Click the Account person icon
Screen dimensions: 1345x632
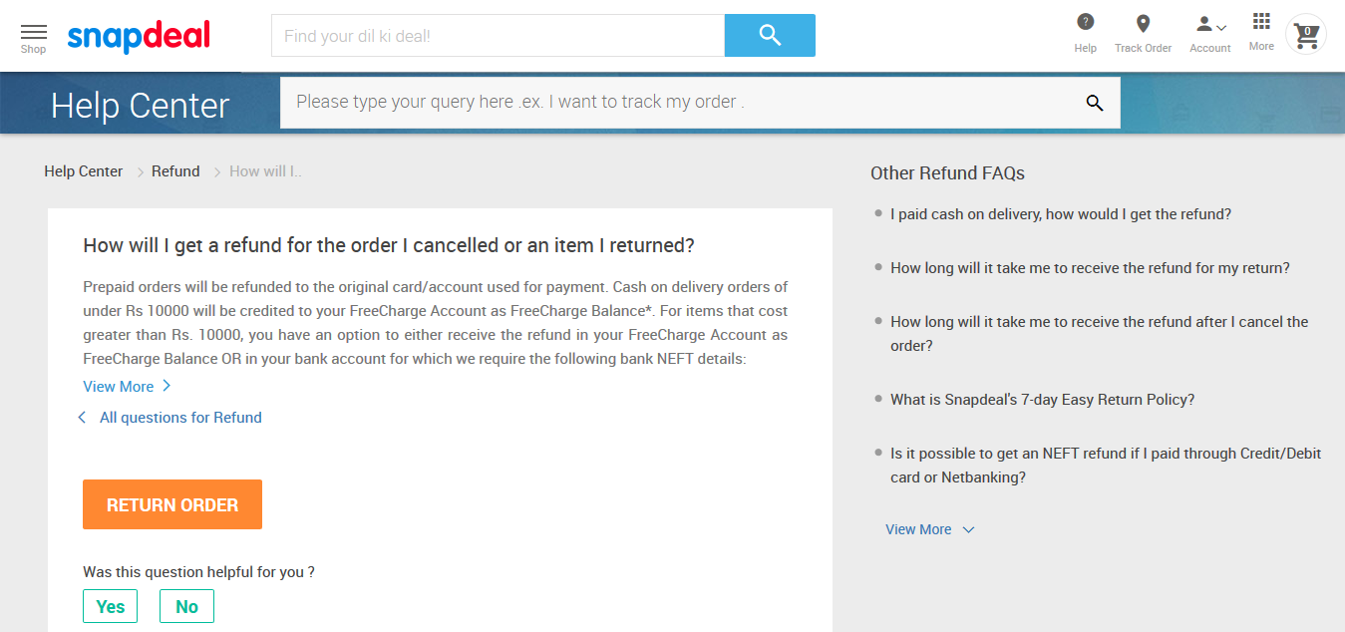coord(1204,23)
